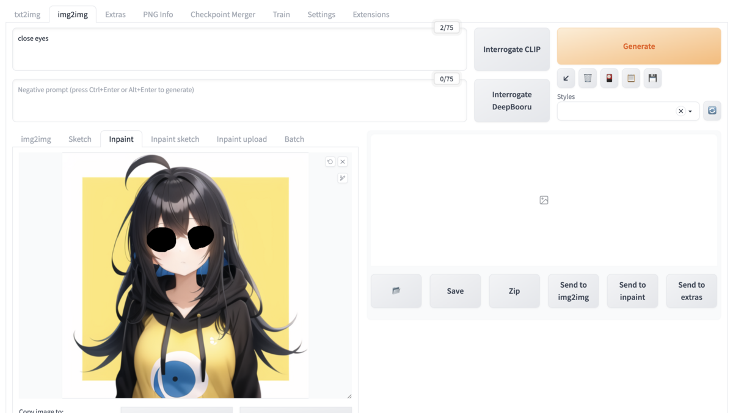Viewport: 733px width, 413px height.
Task: Clear the Styles selection with the x
Action: click(680, 111)
